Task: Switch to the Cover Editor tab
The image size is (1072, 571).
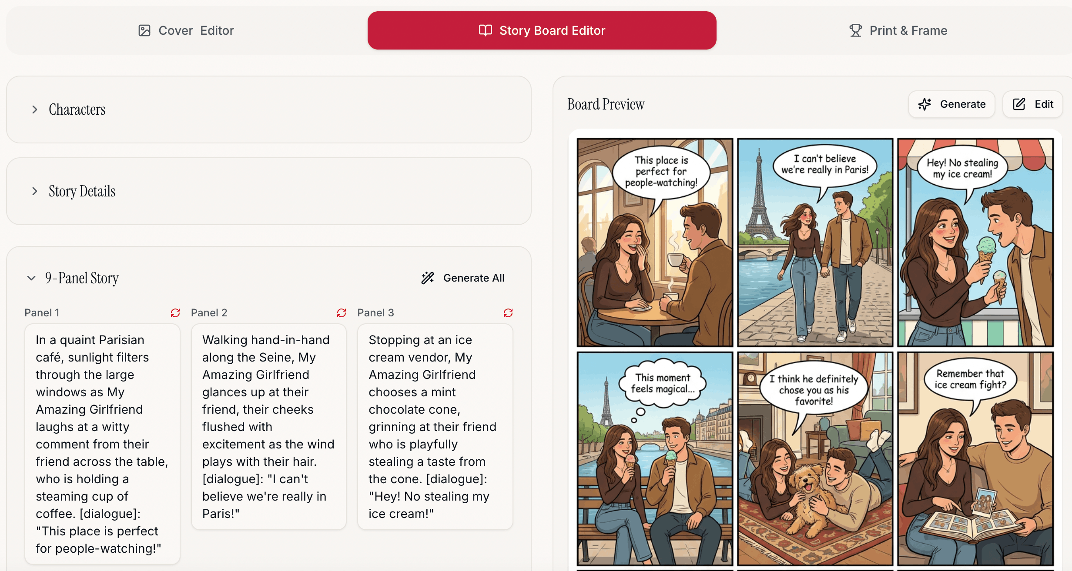Action: click(x=186, y=30)
